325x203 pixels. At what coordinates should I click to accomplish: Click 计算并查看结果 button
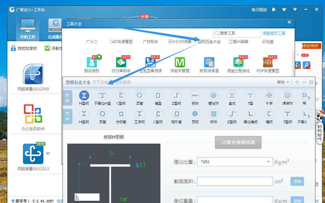click(x=238, y=142)
